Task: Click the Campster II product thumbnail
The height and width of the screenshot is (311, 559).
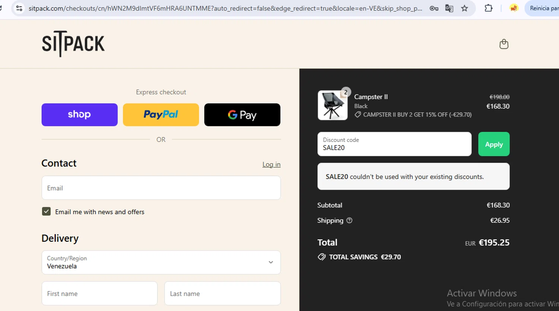Action: click(x=332, y=105)
